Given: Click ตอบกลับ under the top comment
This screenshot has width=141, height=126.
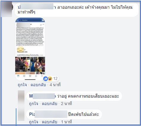Looking at the screenshot, I should click(38, 85).
